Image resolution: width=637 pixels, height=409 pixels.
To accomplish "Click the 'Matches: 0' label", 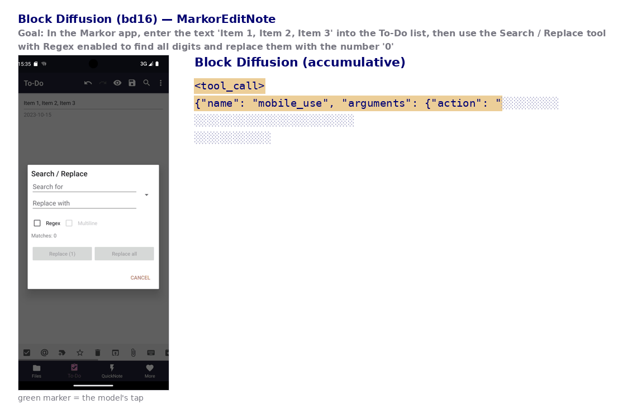I will [x=44, y=236].
